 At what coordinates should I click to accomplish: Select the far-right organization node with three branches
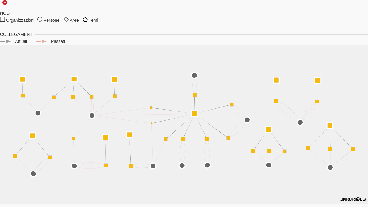pos(330,126)
